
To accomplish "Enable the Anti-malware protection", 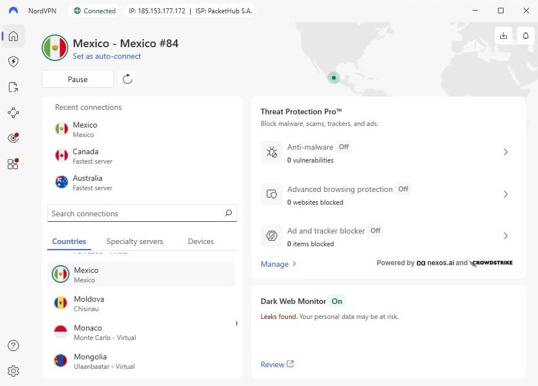I will [x=343, y=147].
